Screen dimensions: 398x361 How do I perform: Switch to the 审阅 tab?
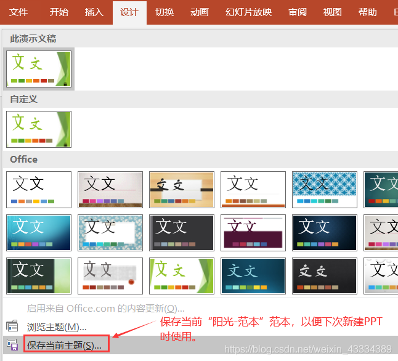tap(298, 12)
